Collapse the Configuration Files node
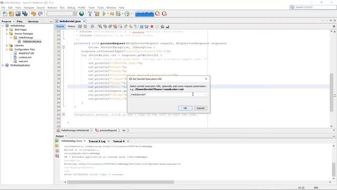337x190 pixels. point(7,49)
